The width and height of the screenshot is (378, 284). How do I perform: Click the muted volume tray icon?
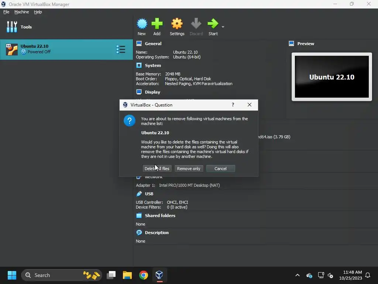click(x=330, y=275)
